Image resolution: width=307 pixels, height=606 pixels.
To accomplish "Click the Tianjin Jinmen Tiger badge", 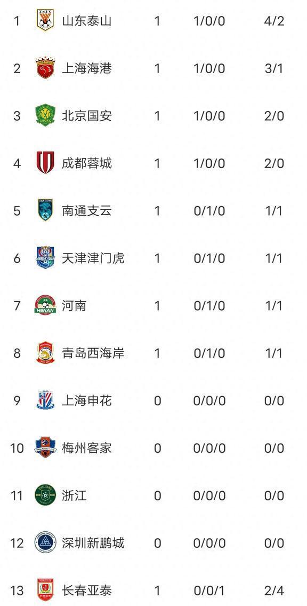I will pyautogui.click(x=45, y=258).
